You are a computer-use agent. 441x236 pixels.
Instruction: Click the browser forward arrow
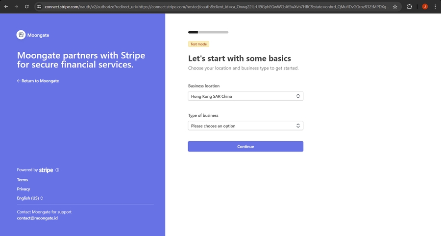tap(16, 7)
